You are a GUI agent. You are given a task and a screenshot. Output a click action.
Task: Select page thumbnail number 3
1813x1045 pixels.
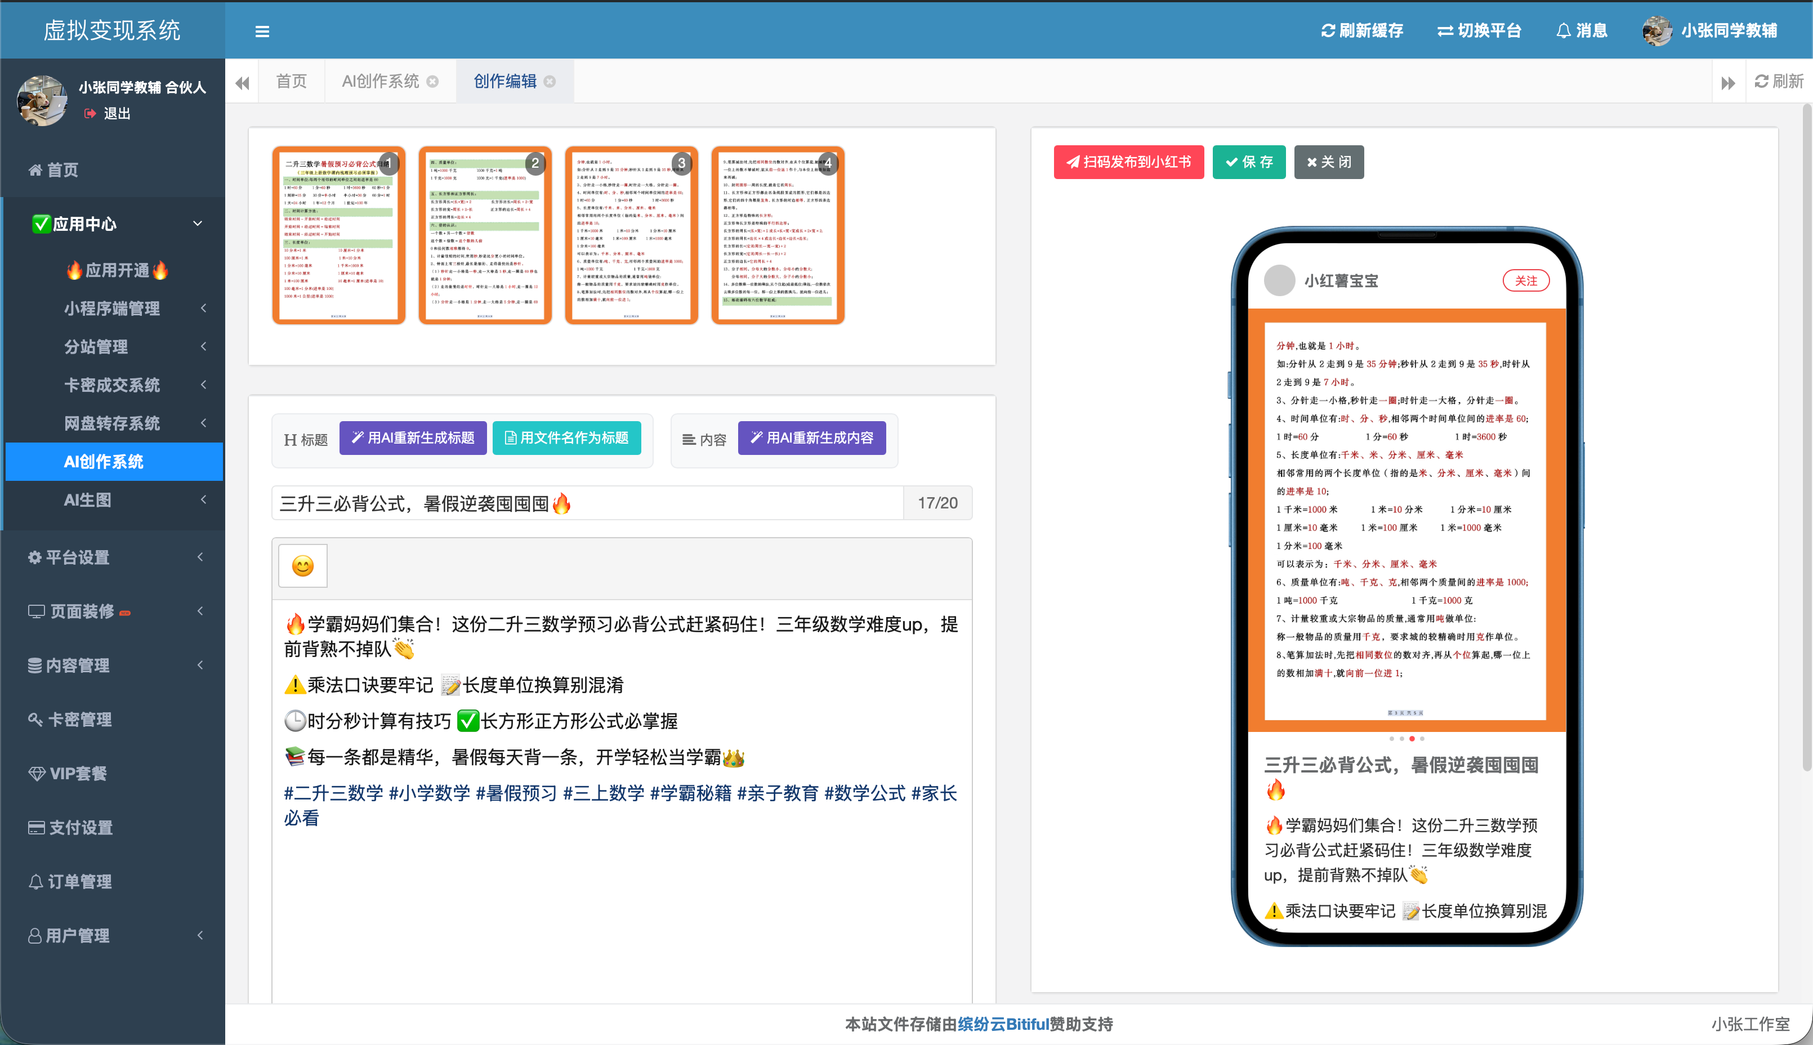(x=632, y=236)
